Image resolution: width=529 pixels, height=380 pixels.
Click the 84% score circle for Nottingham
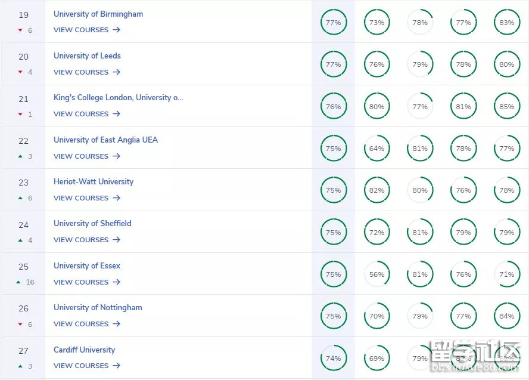click(507, 316)
